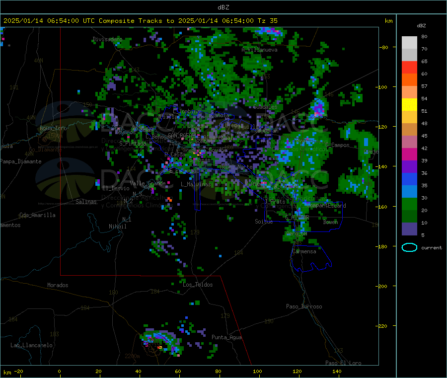Click the 'Punta_Agua' place label
This screenshot has height=378, width=447.
pyautogui.click(x=226, y=338)
